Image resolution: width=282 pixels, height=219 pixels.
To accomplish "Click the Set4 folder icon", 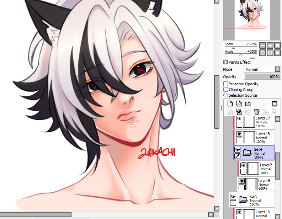I will (x=247, y=153).
